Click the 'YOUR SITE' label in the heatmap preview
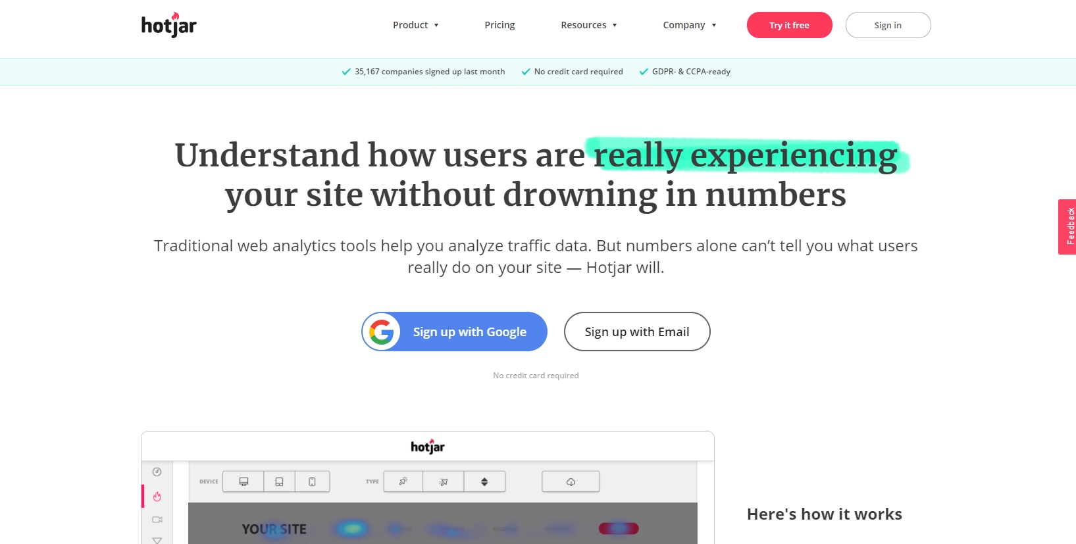The width and height of the screenshot is (1076, 544). (274, 529)
